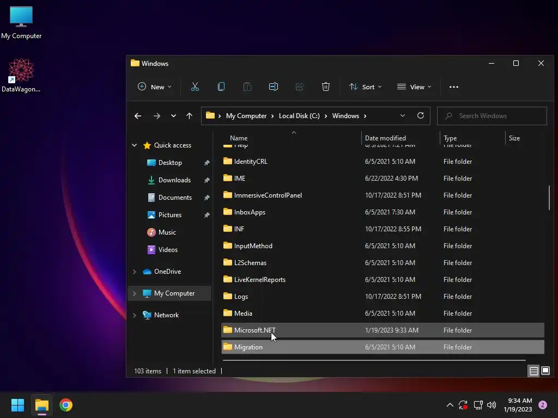Viewport: 558px width, 418px height.
Task: Expand My Computer in navigation pane
Action: (134, 293)
